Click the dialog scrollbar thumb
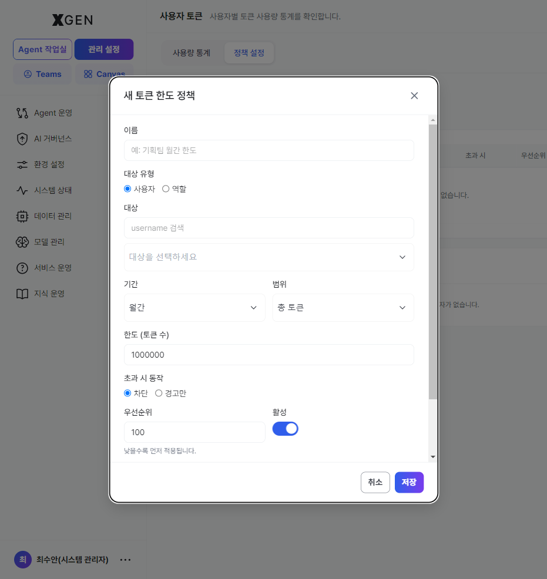 click(x=433, y=261)
